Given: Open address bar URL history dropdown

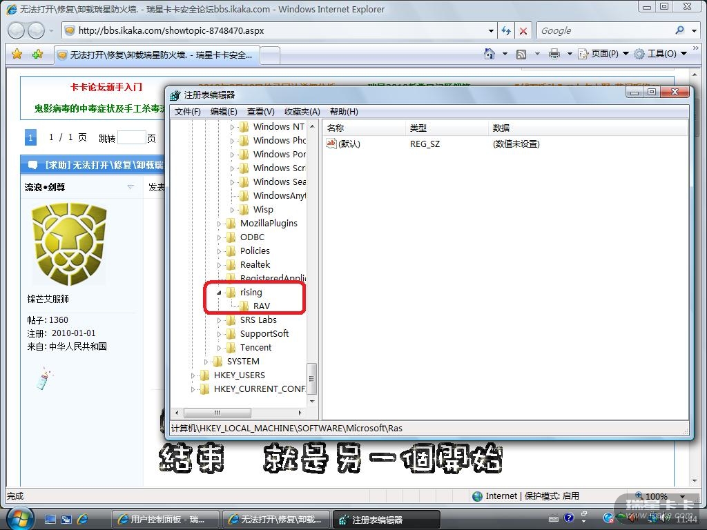Looking at the screenshot, I should click(x=491, y=30).
